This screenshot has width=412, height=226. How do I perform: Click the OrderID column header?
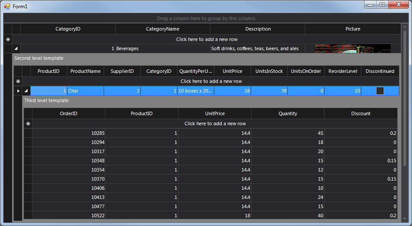coord(68,113)
